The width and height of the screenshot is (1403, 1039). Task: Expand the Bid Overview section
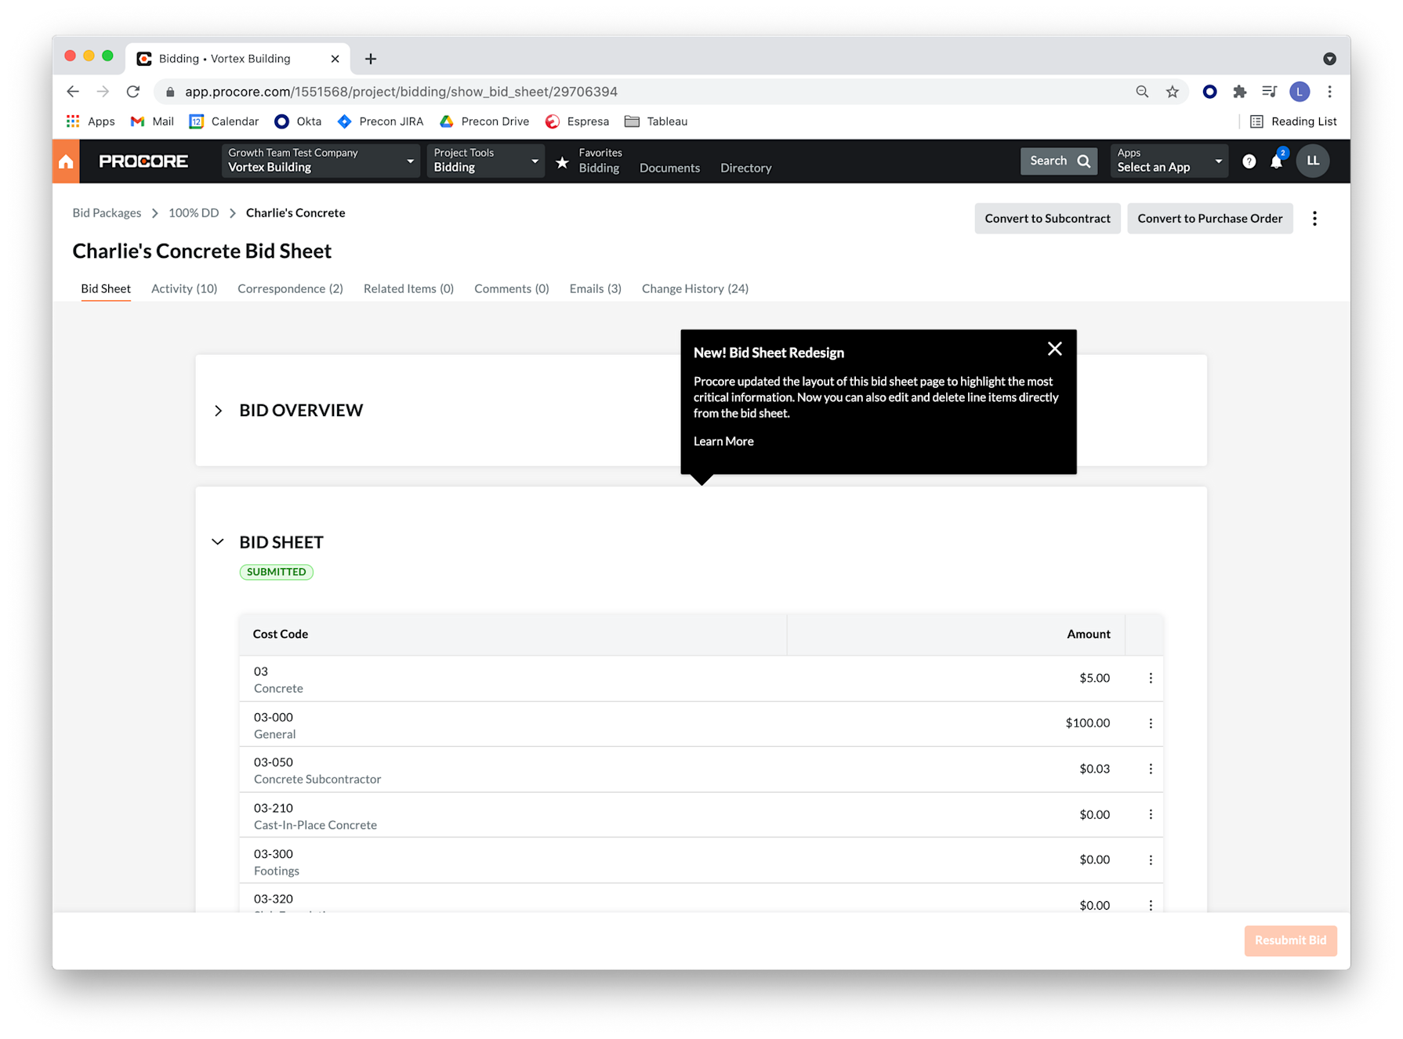click(218, 411)
